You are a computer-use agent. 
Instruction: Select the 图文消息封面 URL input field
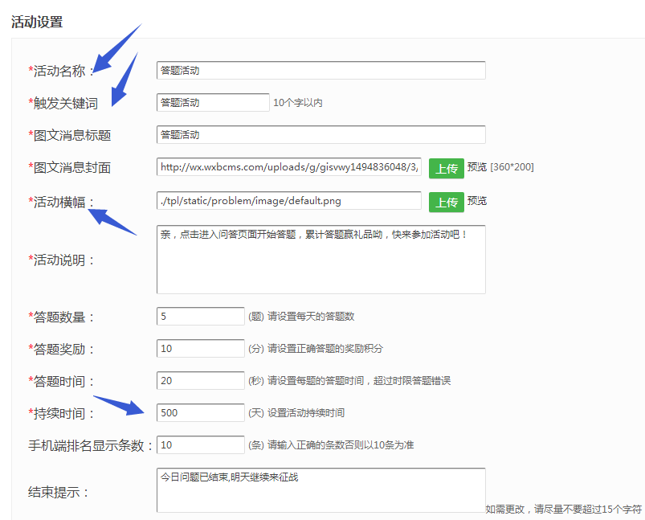point(288,167)
